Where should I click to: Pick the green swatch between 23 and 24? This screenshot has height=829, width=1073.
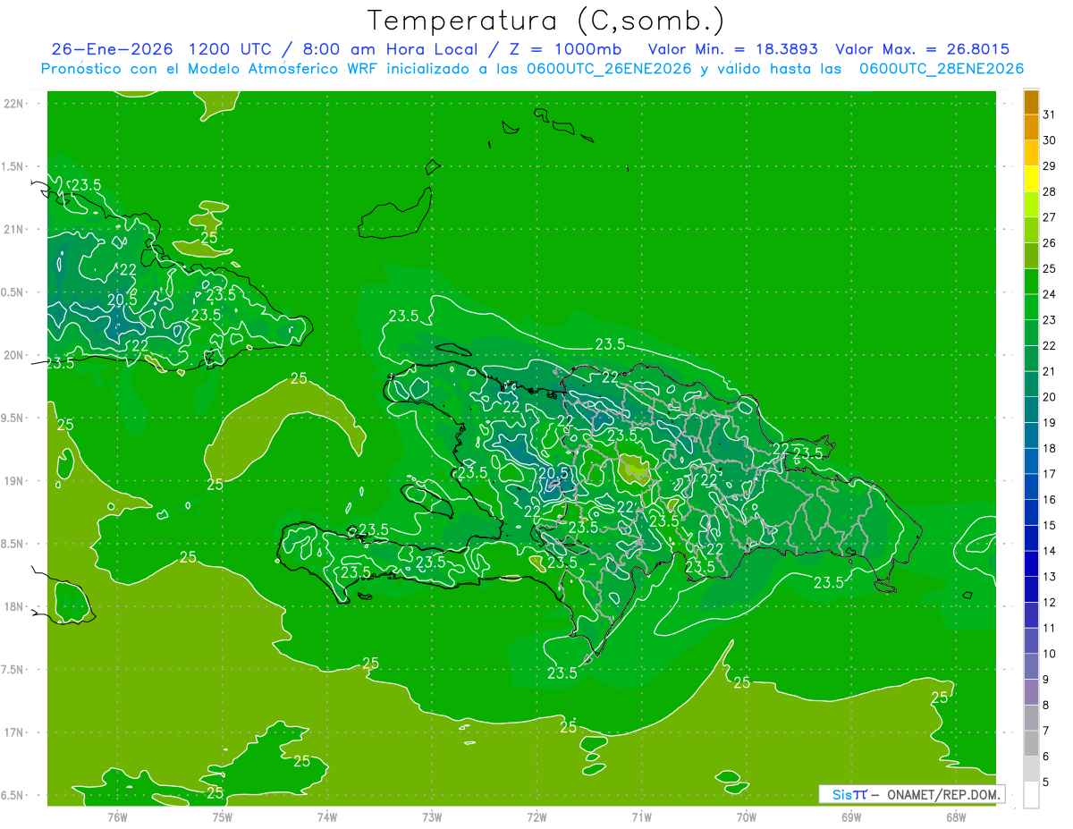(1031, 307)
